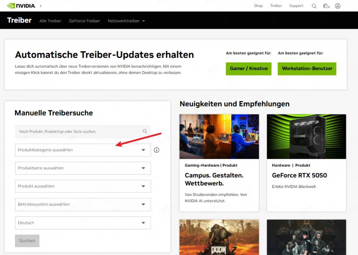Screen dimensions: 358x255
Task: Click the Gamer / Kreative button
Action: coord(249,69)
